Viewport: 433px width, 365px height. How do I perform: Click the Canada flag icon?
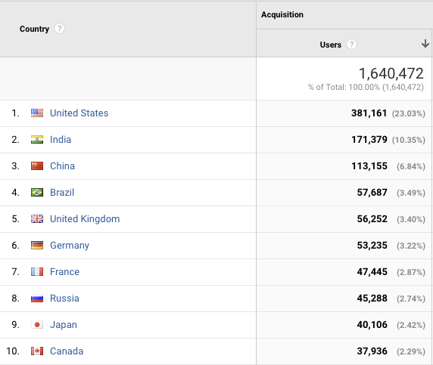(37, 351)
